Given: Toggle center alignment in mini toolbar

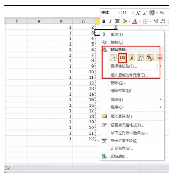Looking at the screenshot, I should coord(117,21).
